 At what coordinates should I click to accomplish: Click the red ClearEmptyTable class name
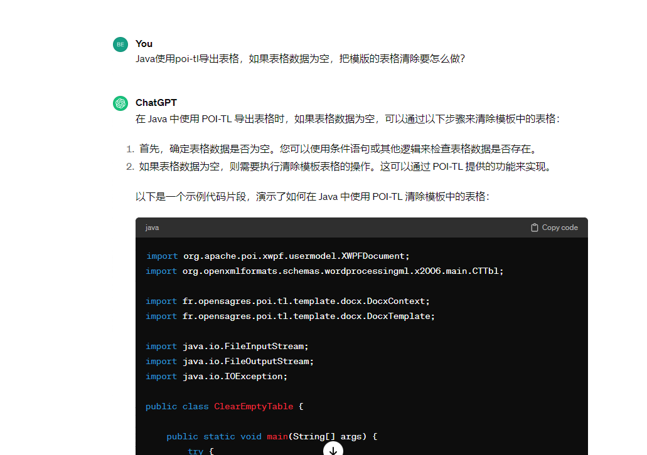click(x=254, y=407)
